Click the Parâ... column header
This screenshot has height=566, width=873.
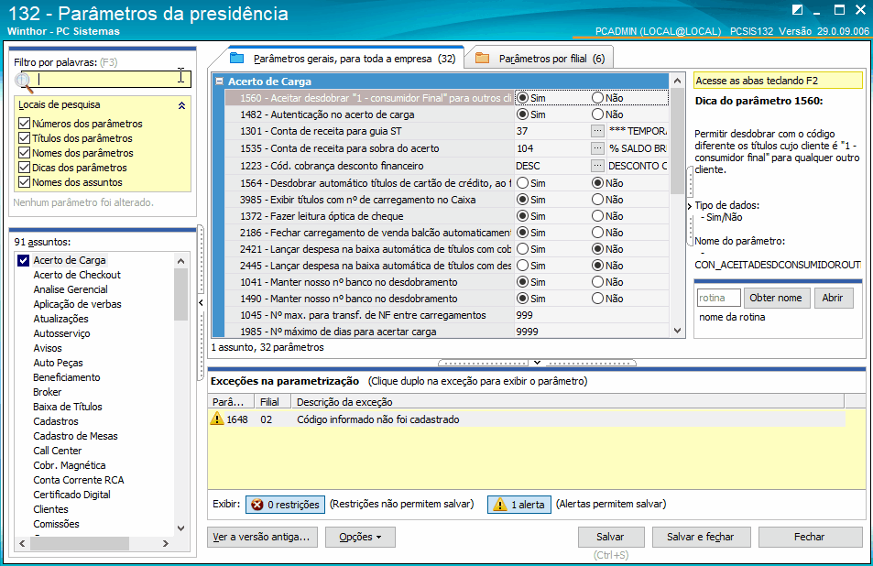coord(231,402)
